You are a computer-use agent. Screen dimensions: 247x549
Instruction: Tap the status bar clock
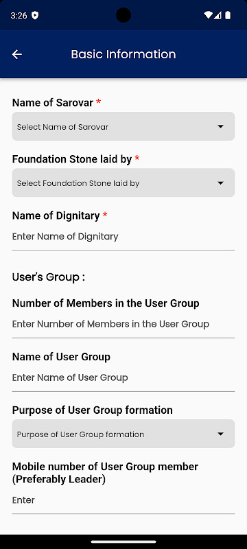coord(19,15)
